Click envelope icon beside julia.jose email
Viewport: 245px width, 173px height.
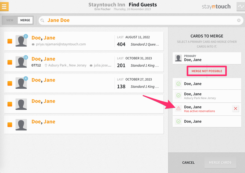(91, 65)
